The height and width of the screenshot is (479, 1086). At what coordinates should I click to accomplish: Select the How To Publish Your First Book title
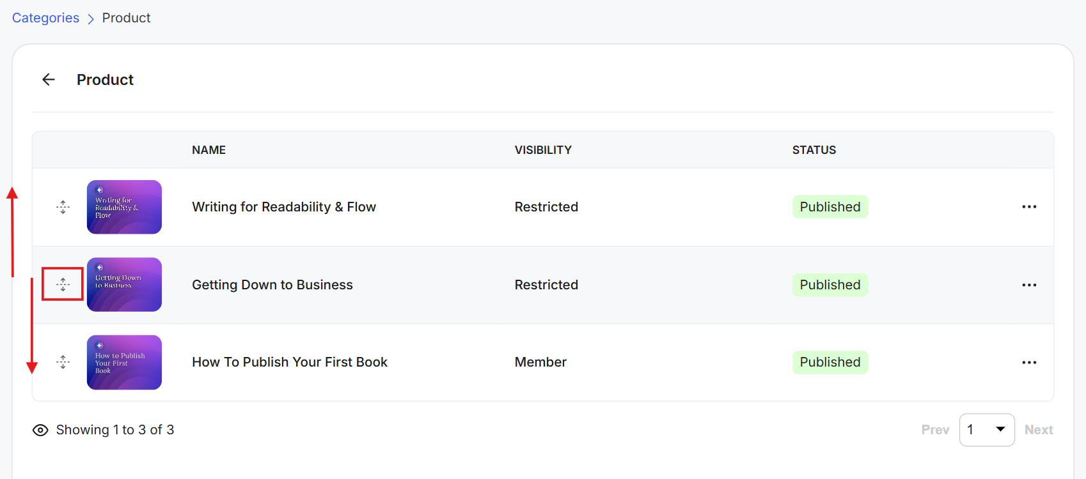click(x=290, y=362)
